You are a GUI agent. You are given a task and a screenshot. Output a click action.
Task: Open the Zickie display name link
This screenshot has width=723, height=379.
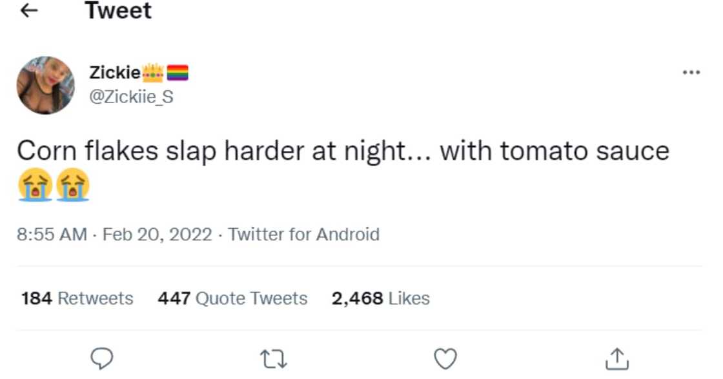114,73
